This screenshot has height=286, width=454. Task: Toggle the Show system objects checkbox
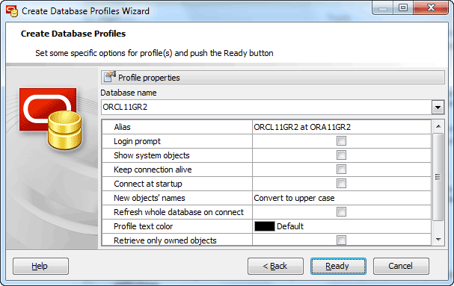point(341,155)
